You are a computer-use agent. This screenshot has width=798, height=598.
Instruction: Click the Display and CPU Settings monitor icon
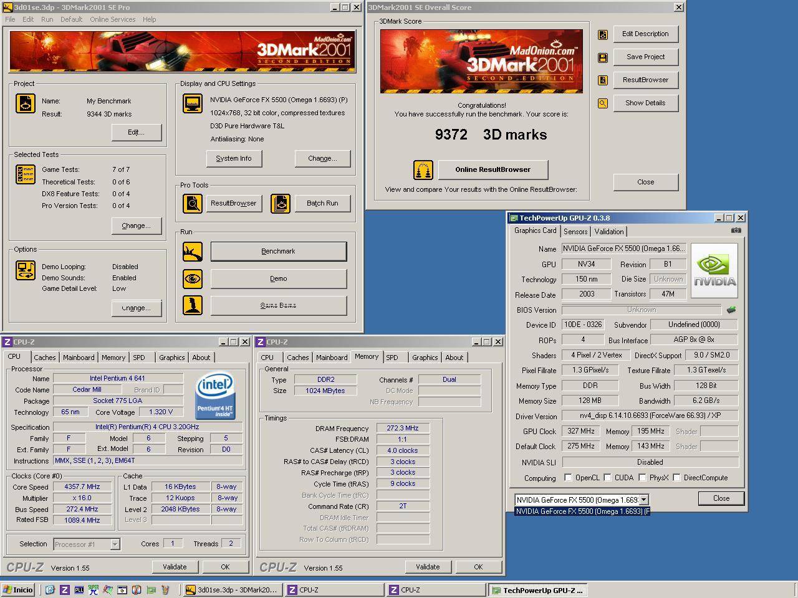[x=193, y=103]
